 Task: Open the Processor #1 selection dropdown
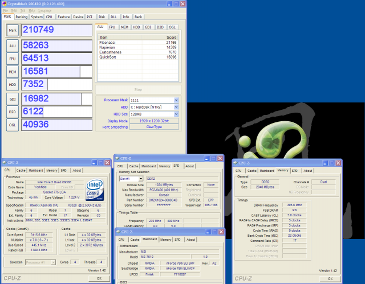point(53,262)
